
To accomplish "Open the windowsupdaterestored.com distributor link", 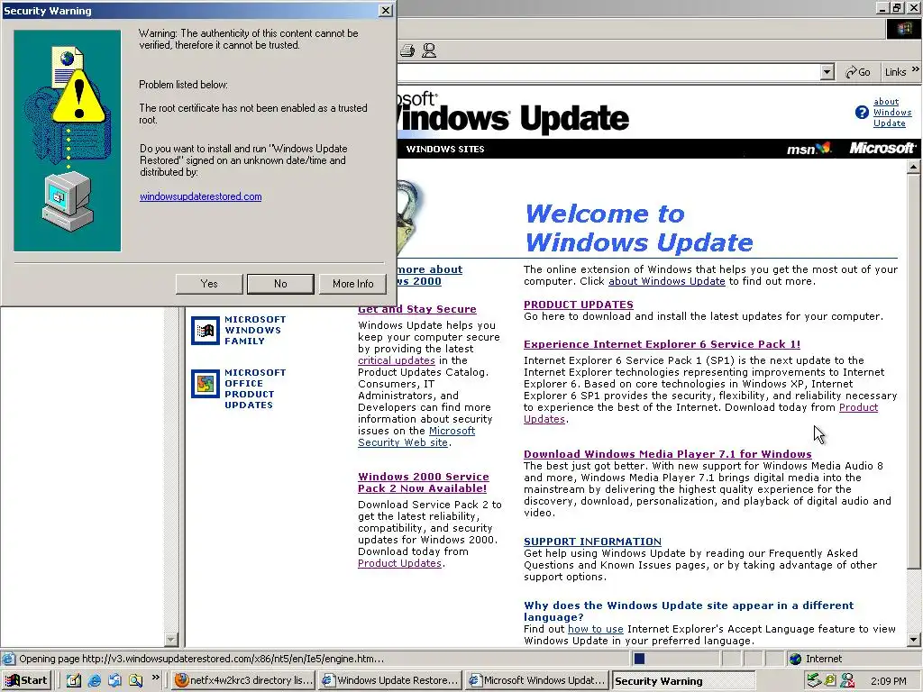I will click(x=201, y=196).
